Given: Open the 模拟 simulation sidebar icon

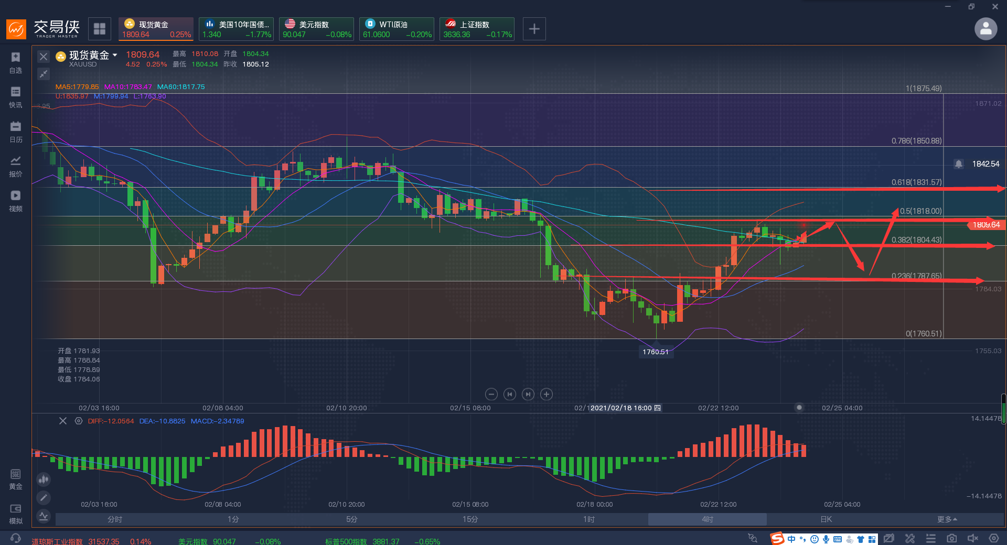Looking at the screenshot, I should pyautogui.click(x=16, y=514).
